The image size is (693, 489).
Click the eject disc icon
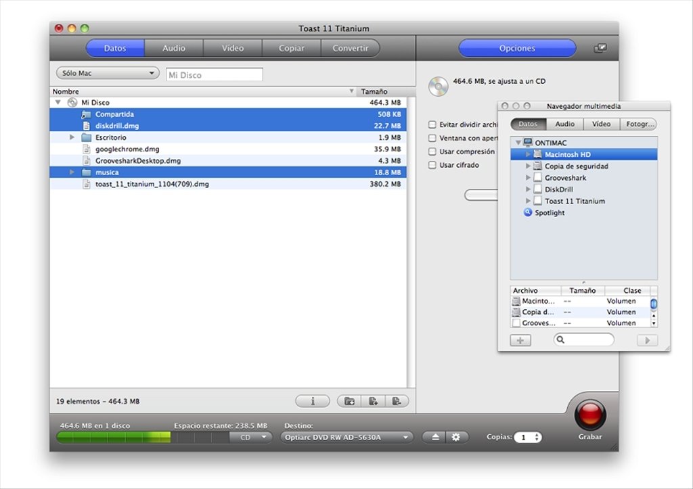(x=435, y=437)
